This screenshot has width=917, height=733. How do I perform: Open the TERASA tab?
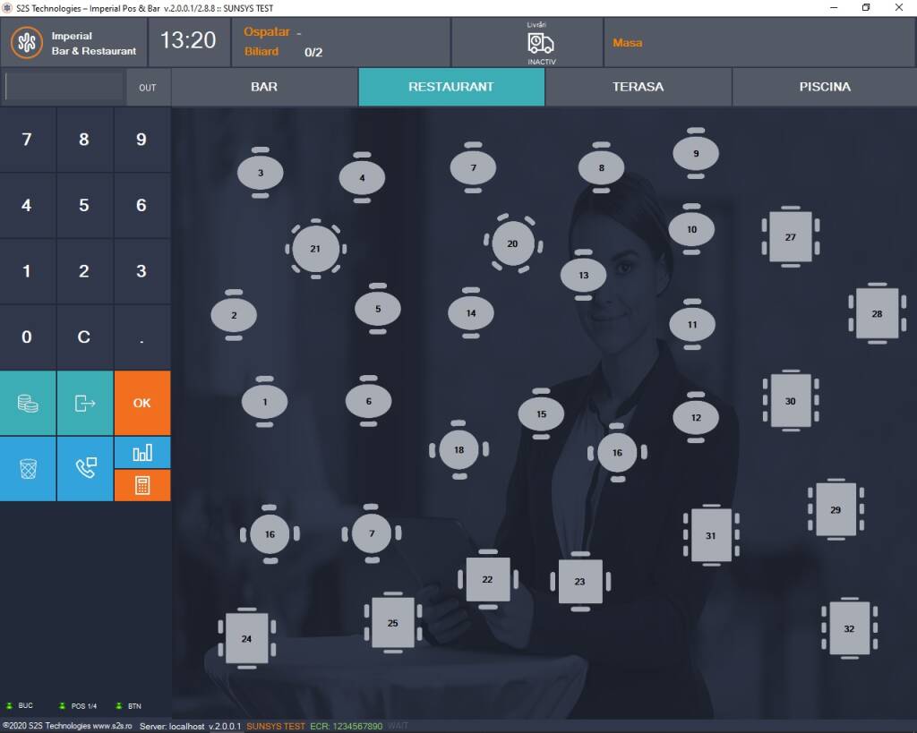coord(638,87)
